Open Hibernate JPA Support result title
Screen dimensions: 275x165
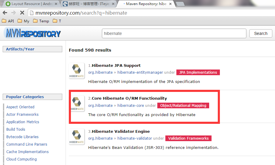(x=116, y=66)
